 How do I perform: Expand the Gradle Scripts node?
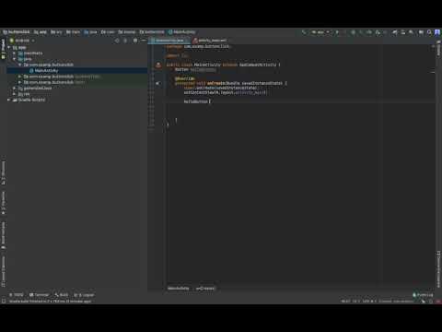coord(9,100)
